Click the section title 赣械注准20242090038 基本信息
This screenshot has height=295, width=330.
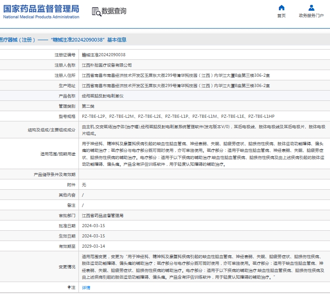[89, 40]
